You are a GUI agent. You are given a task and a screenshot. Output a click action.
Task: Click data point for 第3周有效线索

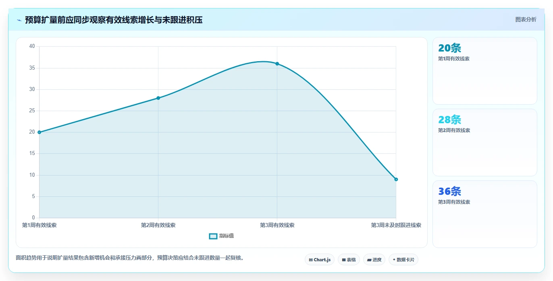tap(277, 64)
